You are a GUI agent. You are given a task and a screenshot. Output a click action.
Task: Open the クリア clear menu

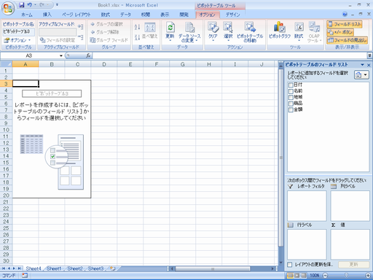tap(213, 31)
